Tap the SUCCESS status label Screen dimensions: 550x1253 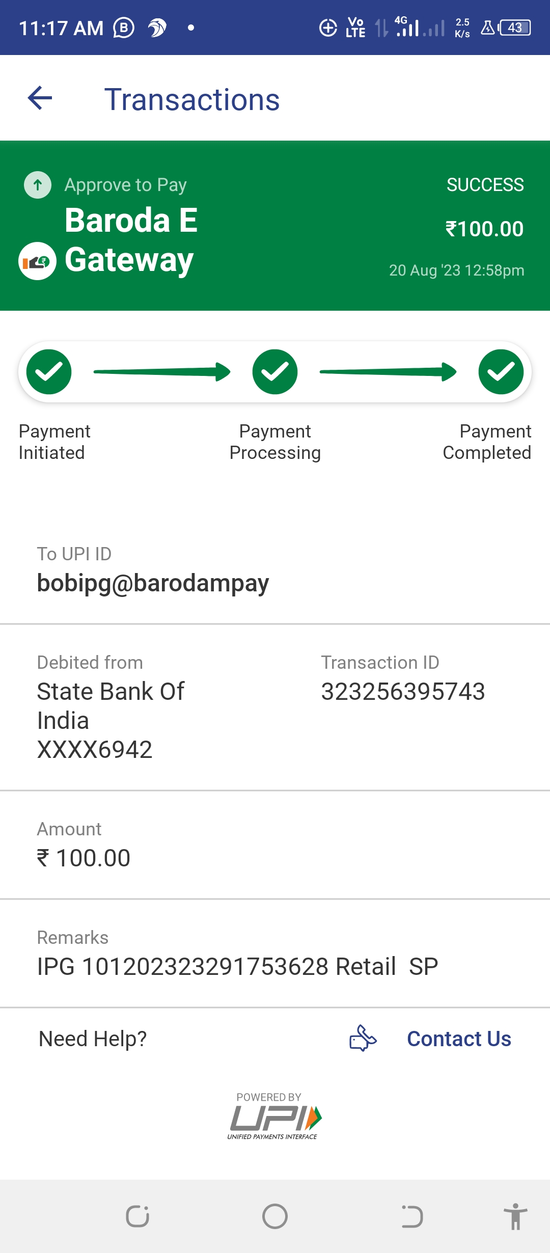(485, 184)
